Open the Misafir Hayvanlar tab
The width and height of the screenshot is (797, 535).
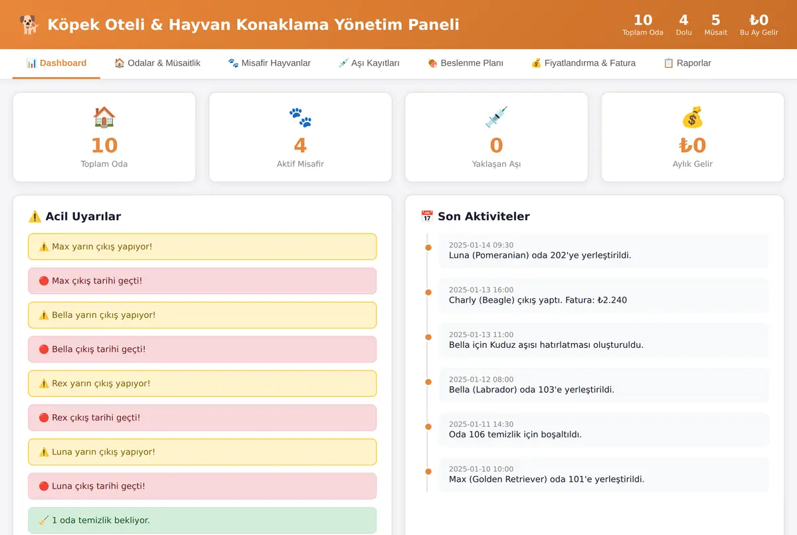click(269, 63)
